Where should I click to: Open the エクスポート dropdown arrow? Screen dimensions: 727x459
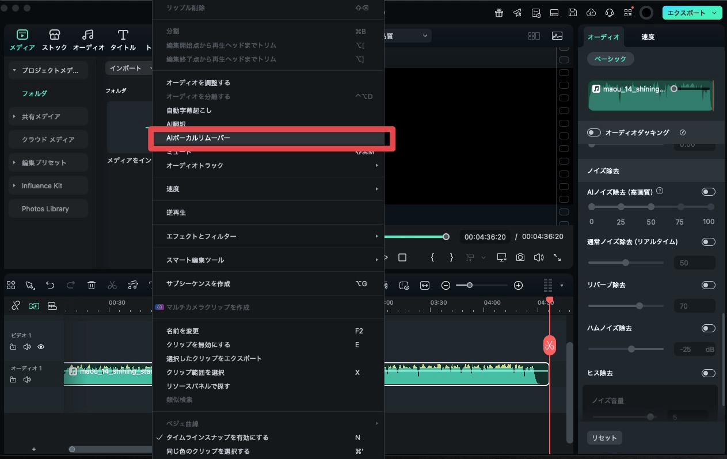click(714, 12)
